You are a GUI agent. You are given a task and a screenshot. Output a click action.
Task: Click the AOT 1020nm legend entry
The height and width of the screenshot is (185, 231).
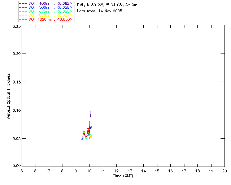click(x=45, y=19)
